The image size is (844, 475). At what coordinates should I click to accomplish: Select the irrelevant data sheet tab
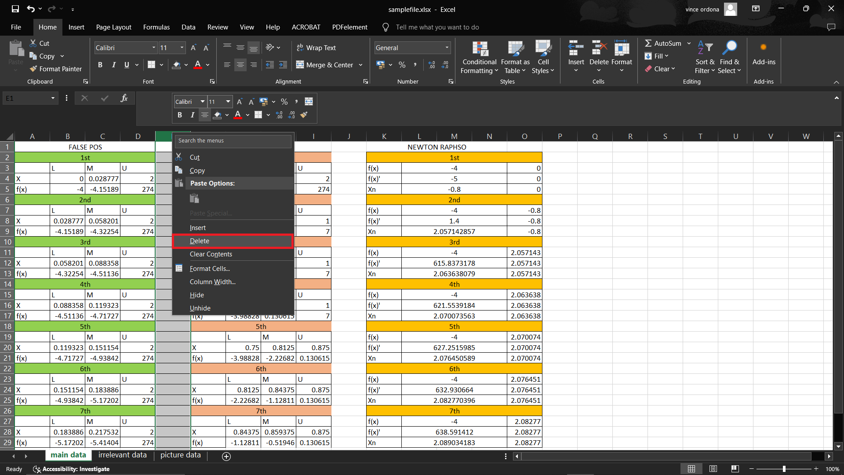pyautogui.click(x=123, y=455)
